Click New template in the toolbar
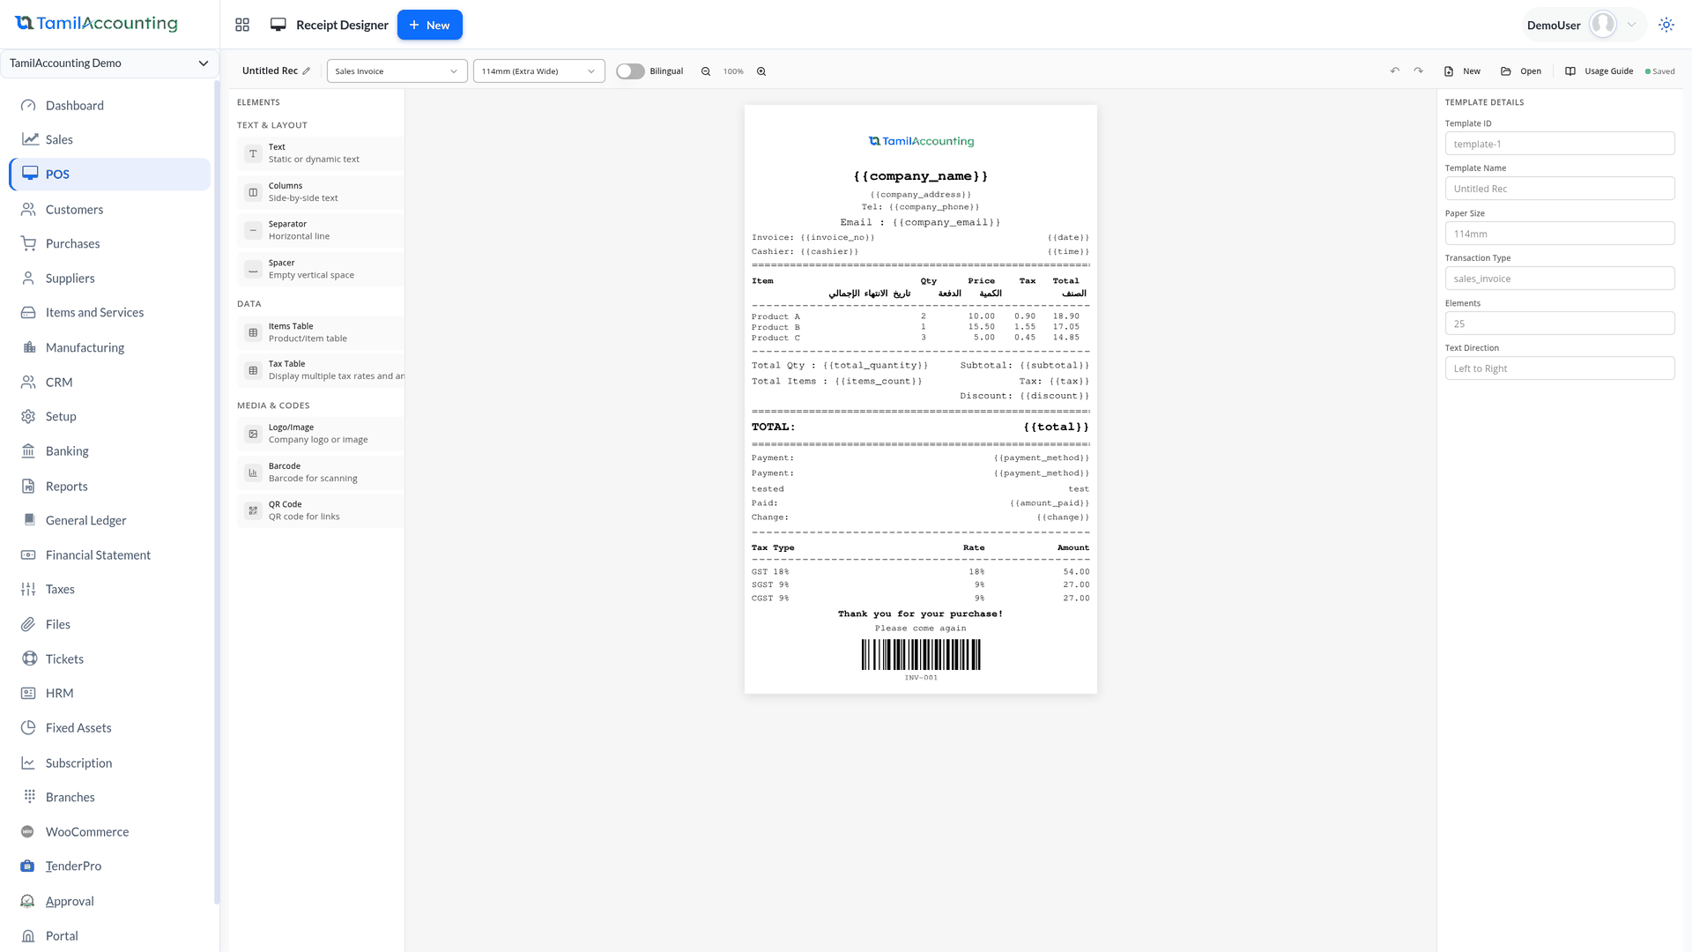 click(1463, 71)
